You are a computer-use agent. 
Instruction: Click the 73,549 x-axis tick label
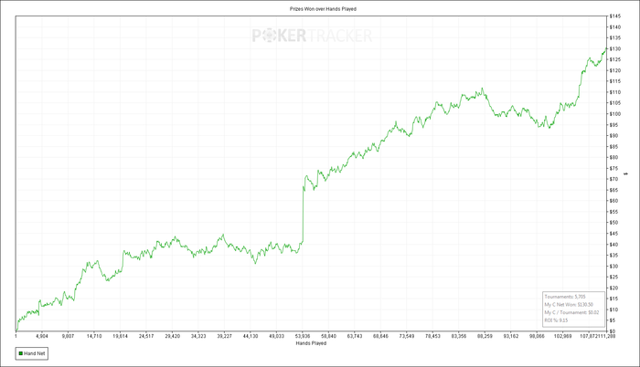point(407,336)
